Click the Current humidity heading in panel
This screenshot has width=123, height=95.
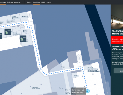[x=118, y=48]
